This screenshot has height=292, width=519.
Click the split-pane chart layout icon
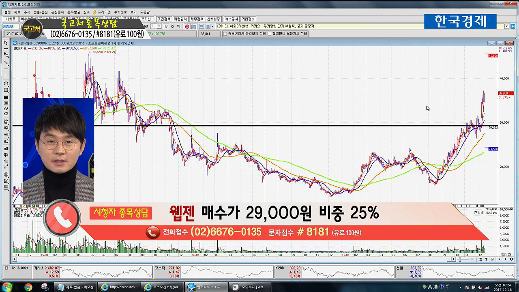(x=208, y=26)
